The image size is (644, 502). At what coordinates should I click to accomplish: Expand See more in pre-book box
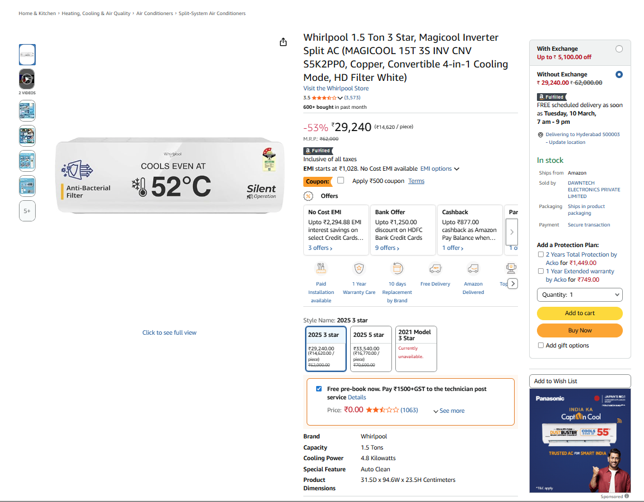pyautogui.click(x=449, y=411)
